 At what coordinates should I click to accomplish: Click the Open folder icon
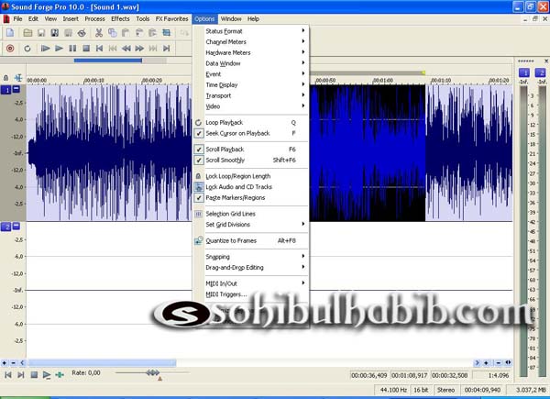[27, 33]
